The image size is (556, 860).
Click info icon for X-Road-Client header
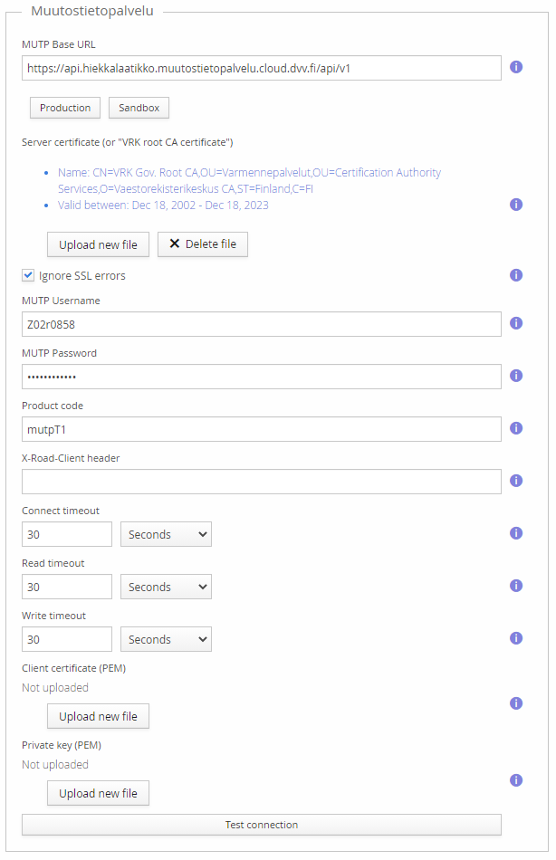[516, 481]
